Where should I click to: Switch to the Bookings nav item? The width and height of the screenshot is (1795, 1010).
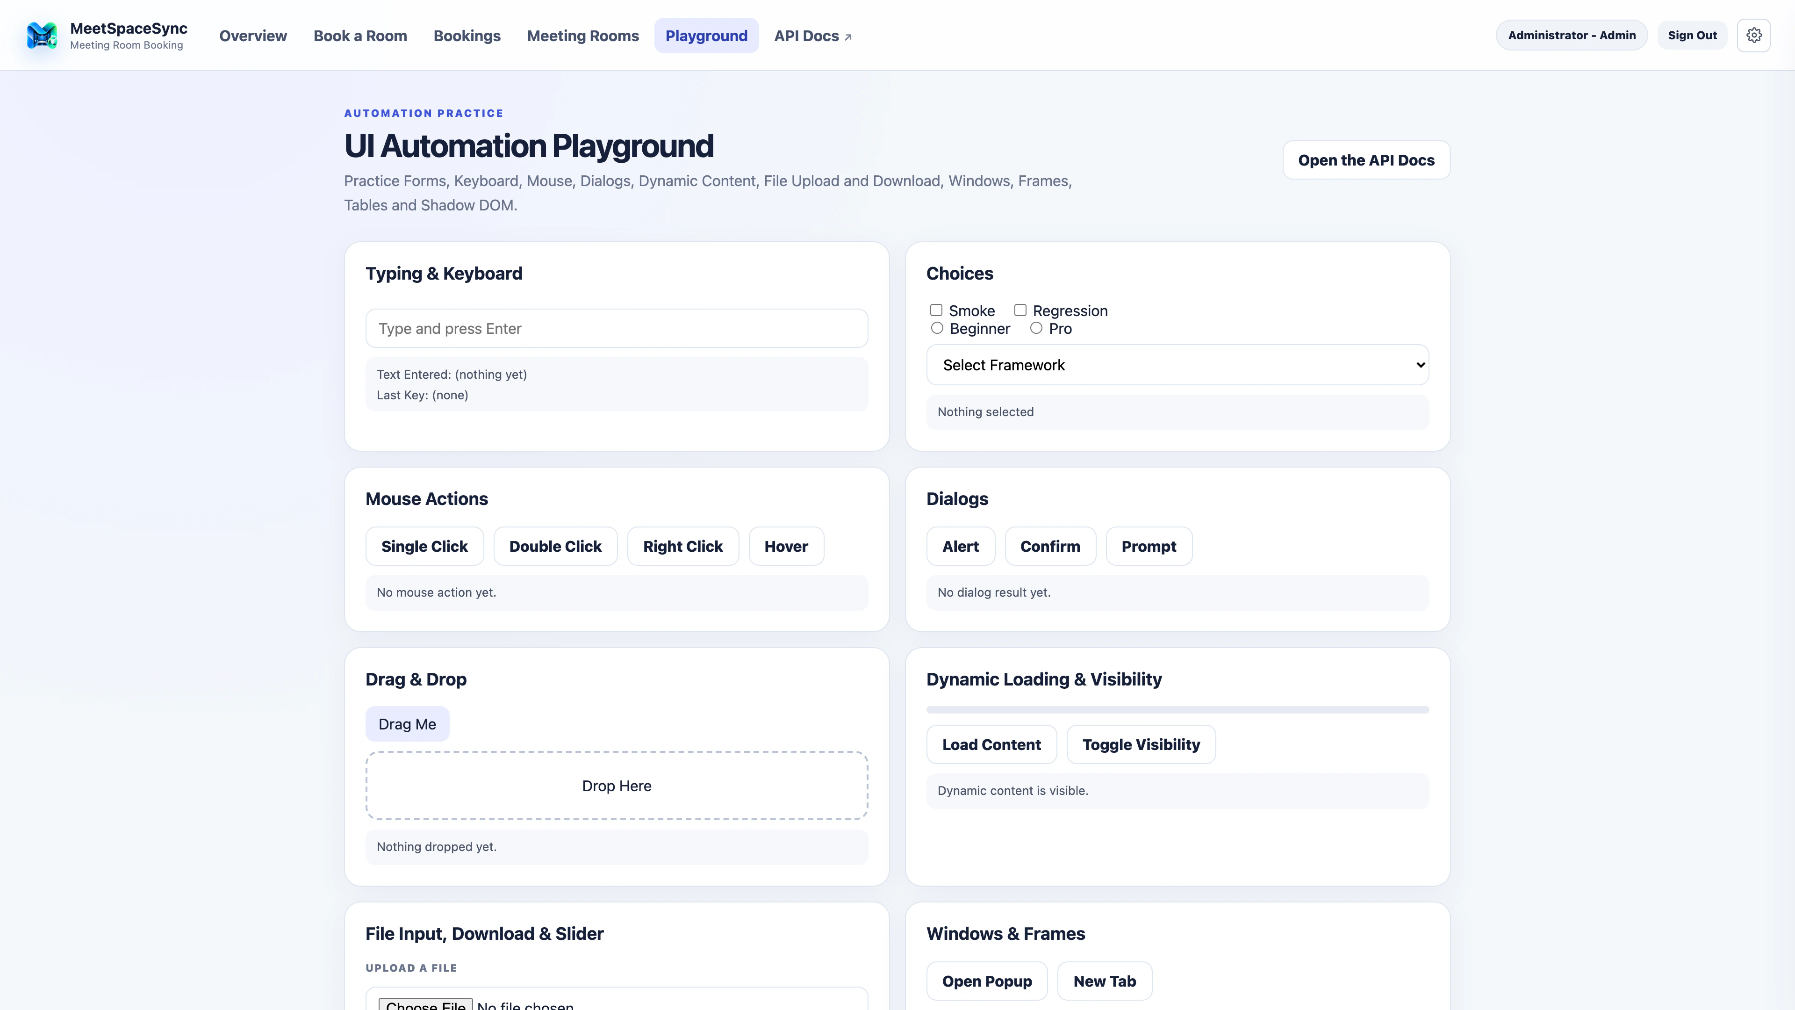(467, 36)
